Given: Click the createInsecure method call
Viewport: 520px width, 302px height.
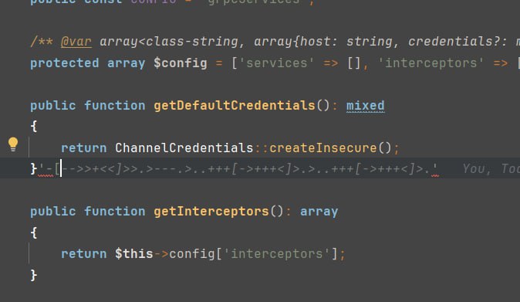Looking at the screenshot, I should [323, 148].
